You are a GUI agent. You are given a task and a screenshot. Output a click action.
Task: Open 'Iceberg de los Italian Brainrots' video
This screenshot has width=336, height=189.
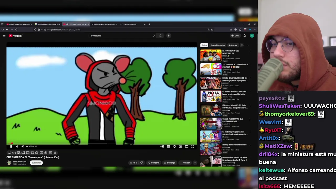click(x=211, y=149)
